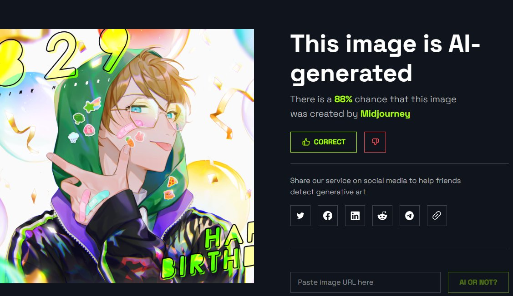
Task: Click the yellow number 2 in the image
Action: (61, 55)
